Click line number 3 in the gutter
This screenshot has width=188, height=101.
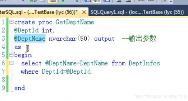[3, 39]
